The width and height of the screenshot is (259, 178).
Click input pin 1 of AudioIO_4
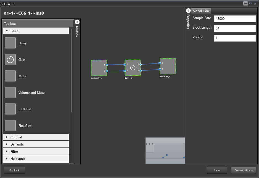[x=160, y=63]
